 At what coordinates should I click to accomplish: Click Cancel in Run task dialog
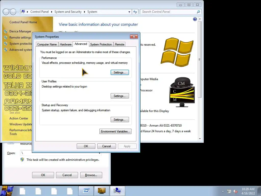pyautogui.click(x=67, y=175)
